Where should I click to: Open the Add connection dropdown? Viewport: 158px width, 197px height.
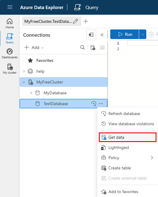(34, 47)
